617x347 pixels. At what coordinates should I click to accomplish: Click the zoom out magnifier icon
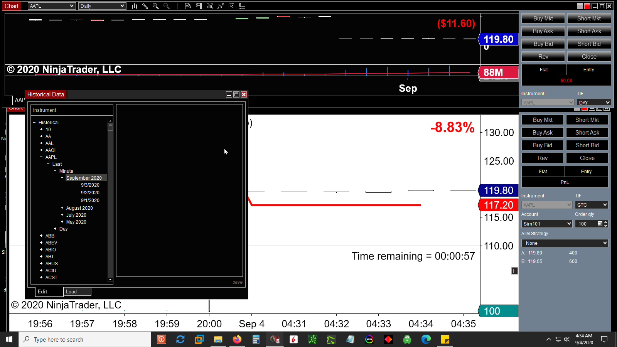pyautogui.click(x=167, y=6)
